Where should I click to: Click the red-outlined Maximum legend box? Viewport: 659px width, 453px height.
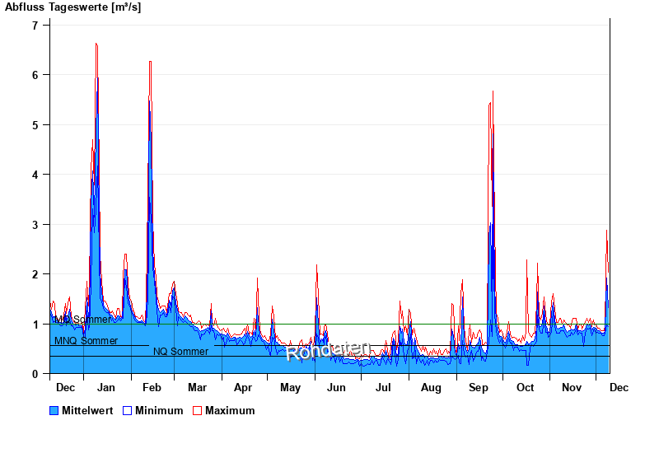pyautogui.click(x=198, y=411)
